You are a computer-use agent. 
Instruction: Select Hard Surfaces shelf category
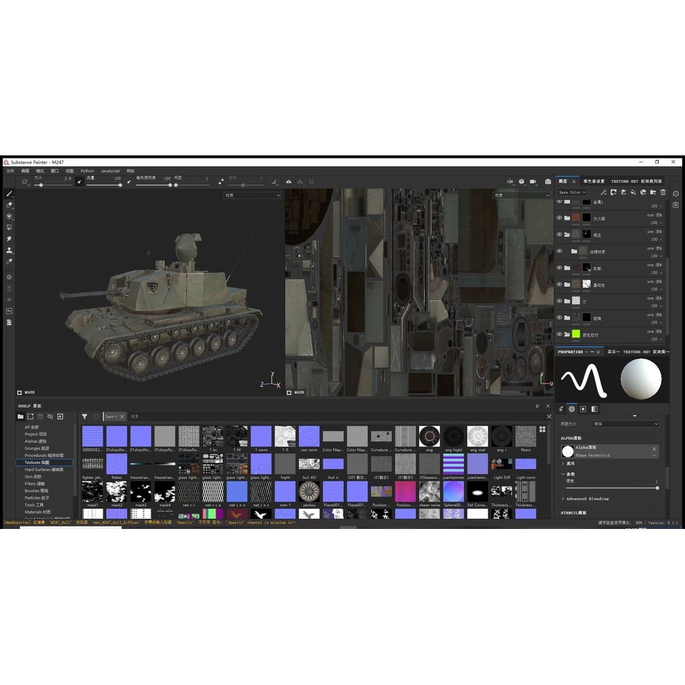pos(44,469)
